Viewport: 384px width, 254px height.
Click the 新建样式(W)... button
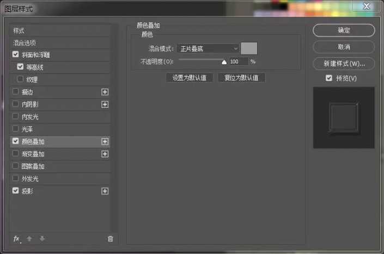344,64
